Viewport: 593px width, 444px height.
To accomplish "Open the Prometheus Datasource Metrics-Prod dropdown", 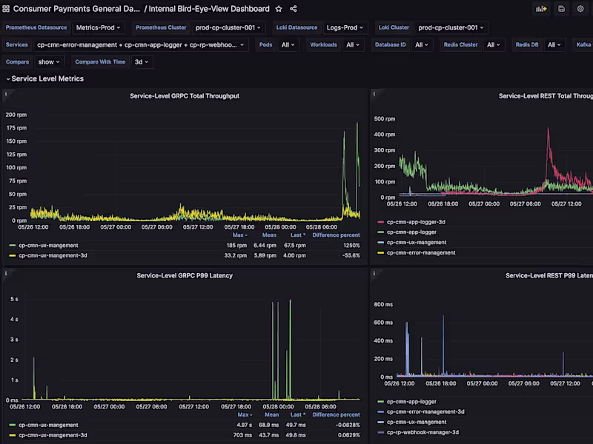I will point(99,27).
